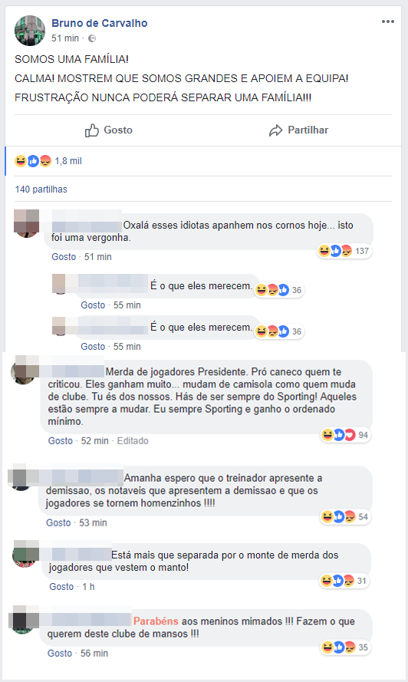Like the comment posted 51 min ago

[x=64, y=257]
